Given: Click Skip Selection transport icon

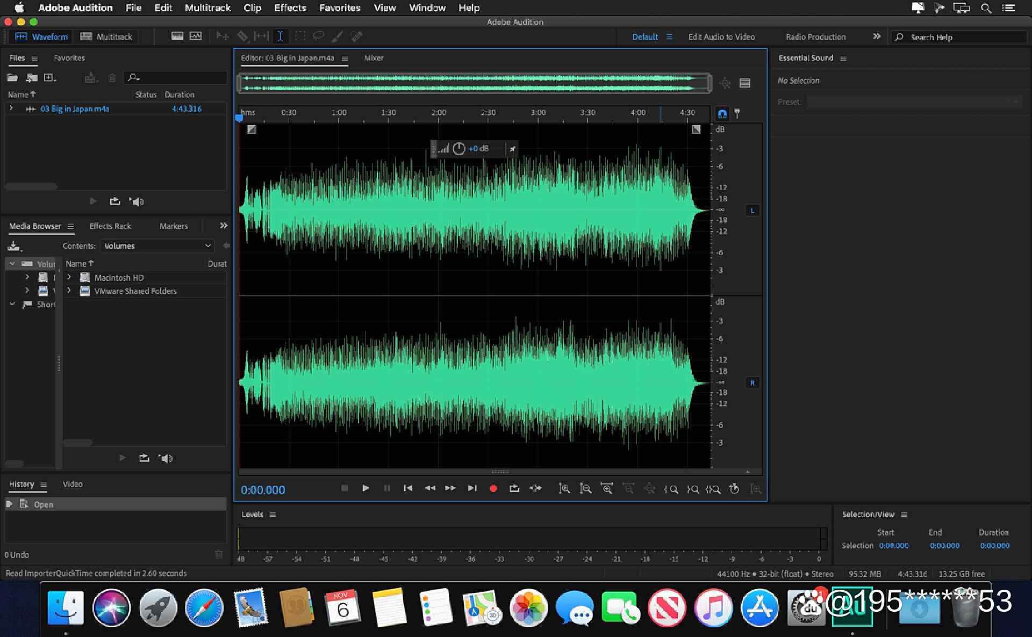Looking at the screenshot, I should click(535, 488).
